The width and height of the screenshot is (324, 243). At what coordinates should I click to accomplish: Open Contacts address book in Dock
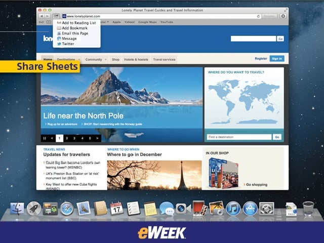[x=100, y=208]
